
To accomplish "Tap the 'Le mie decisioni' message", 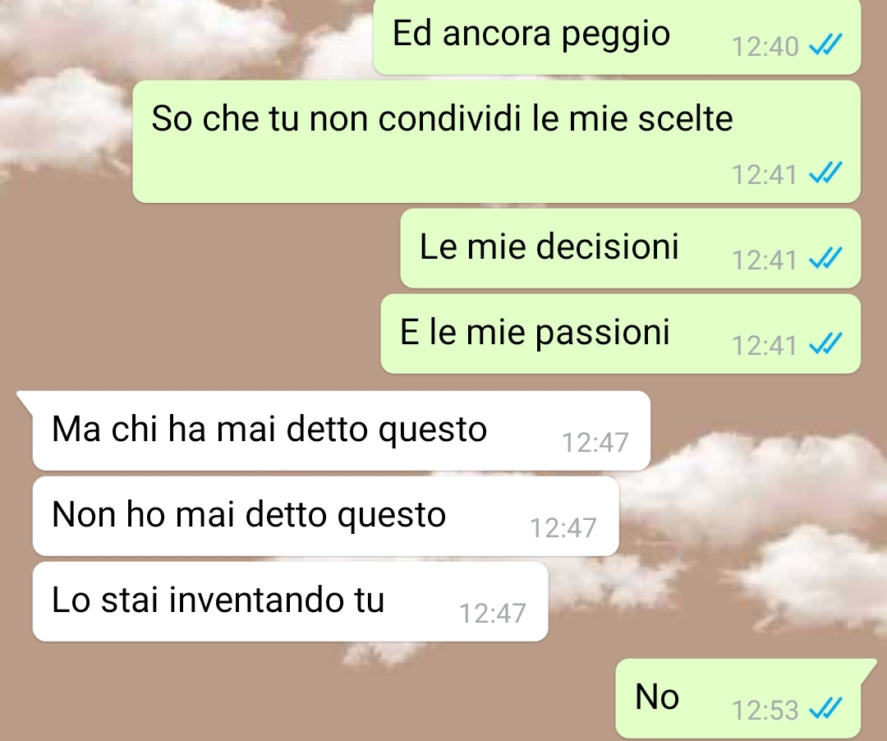I will point(631,248).
